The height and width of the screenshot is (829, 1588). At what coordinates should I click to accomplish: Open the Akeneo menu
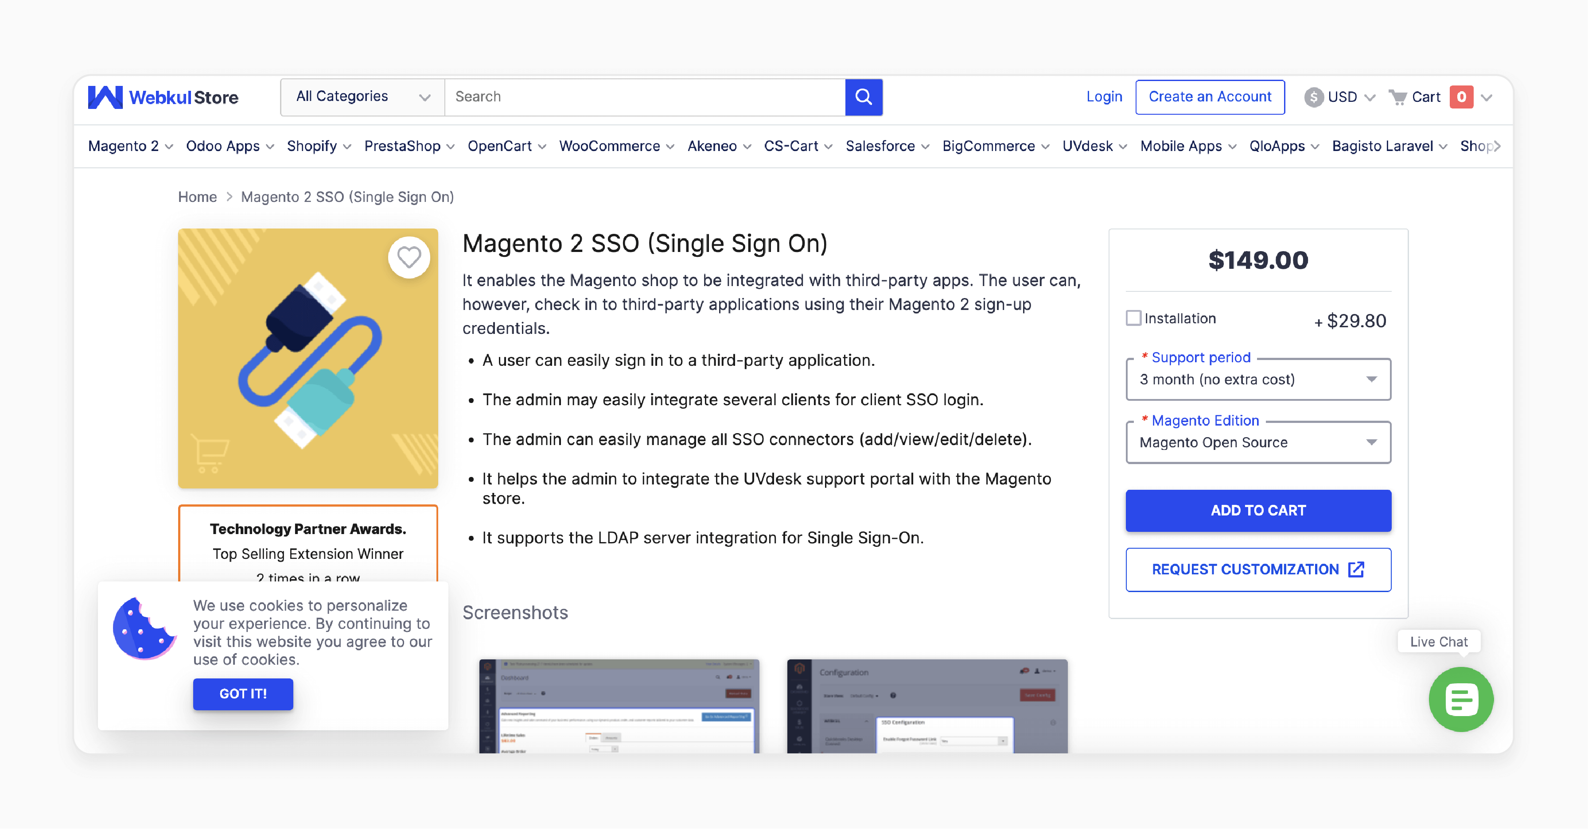(x=720, y=146)
